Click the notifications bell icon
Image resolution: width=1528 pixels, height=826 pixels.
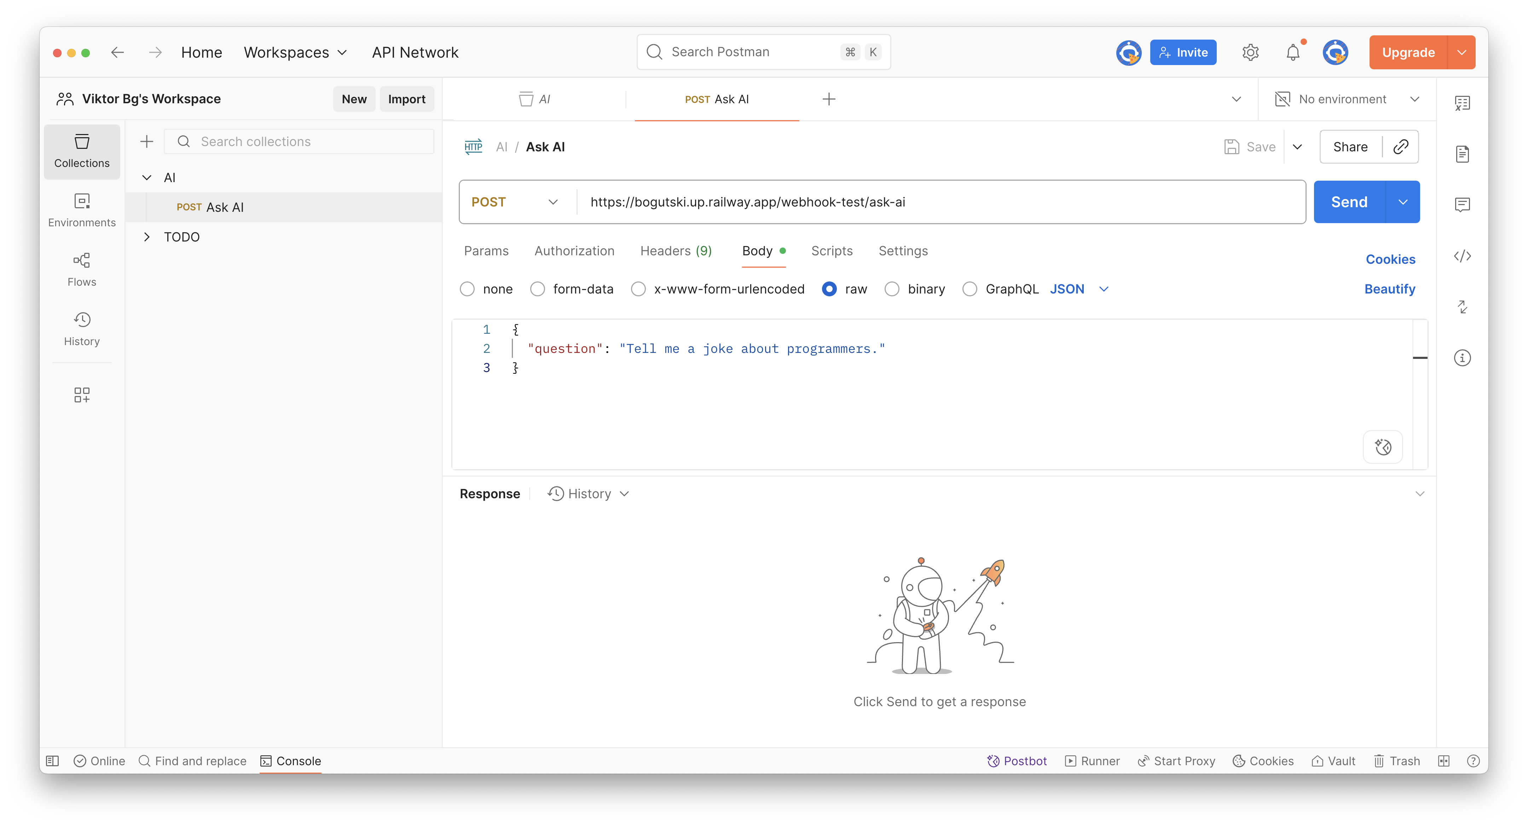[1292, 52]
